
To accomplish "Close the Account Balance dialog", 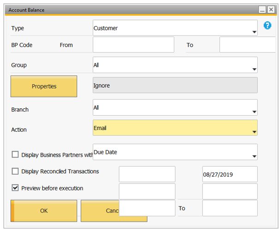I will point(271,9).
